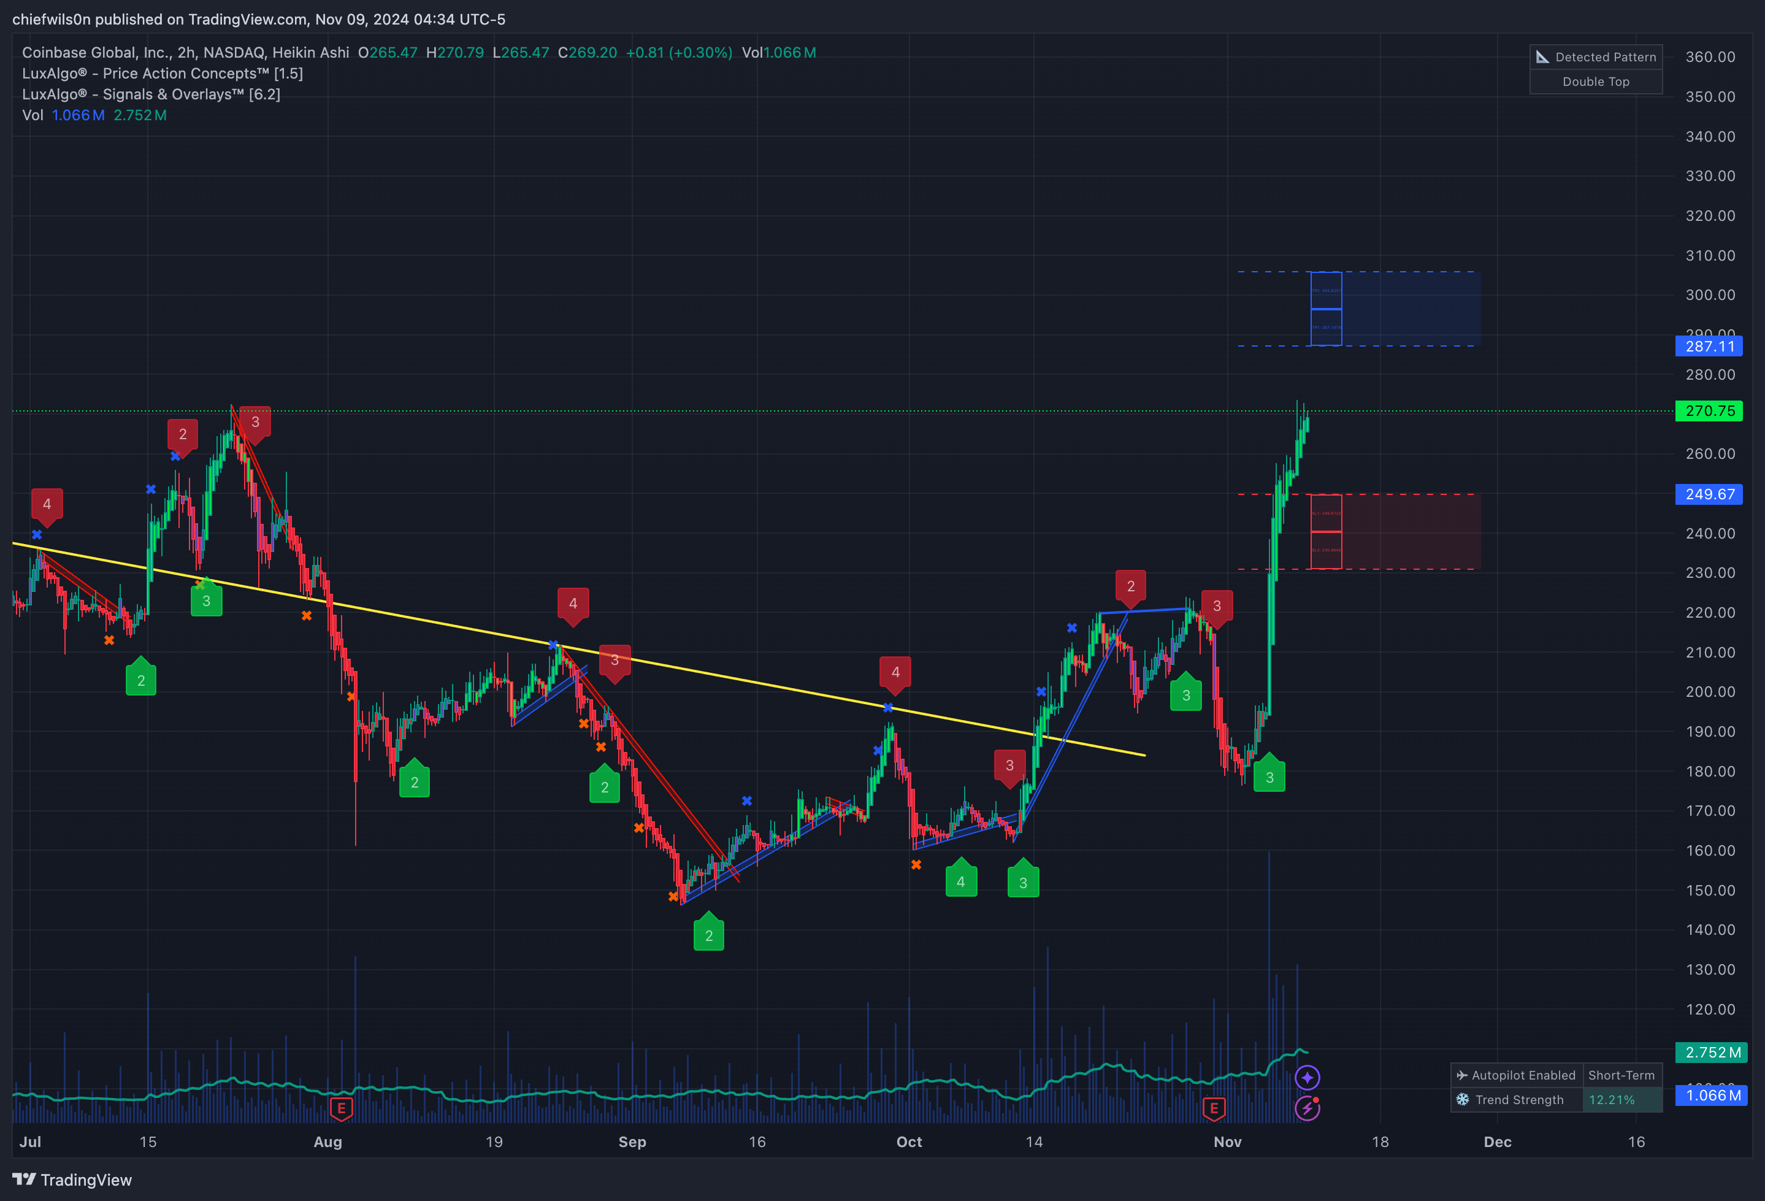
Task: Click the purple lightning bolt circle icon
Action: 1307,1108
